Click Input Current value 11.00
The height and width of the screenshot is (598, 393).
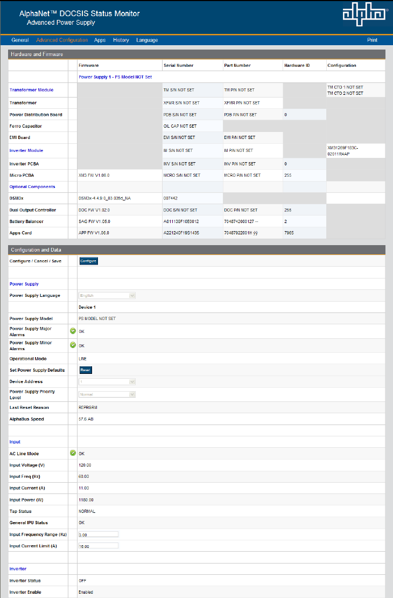click(x=84, y=488)
